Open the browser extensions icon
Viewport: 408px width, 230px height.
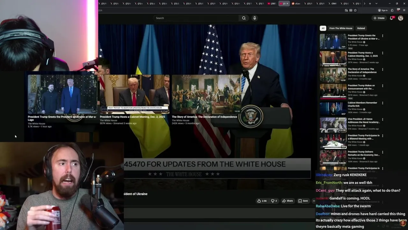392,10
